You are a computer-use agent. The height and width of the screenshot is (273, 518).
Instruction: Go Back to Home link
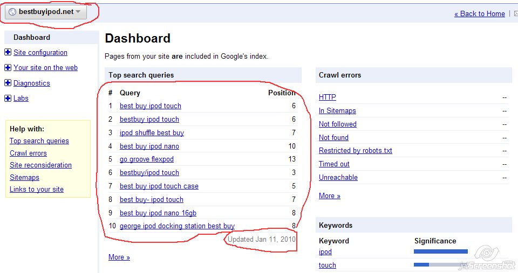480,14
